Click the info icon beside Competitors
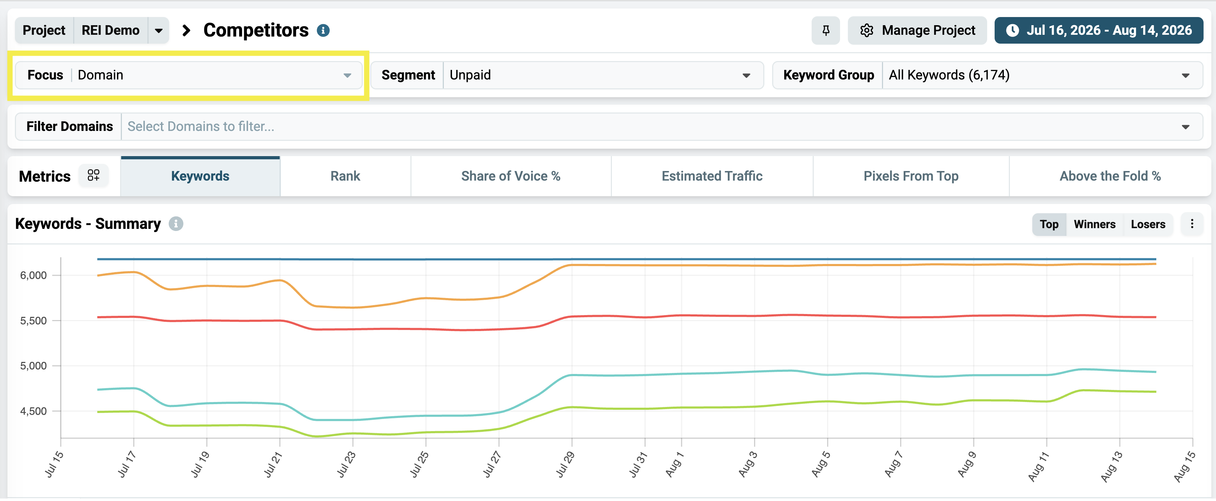Screen dimensions: 1216x501 point(323,31)
